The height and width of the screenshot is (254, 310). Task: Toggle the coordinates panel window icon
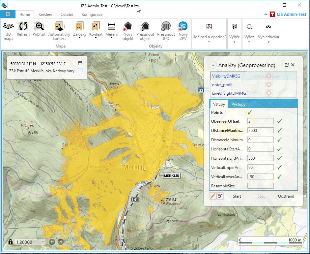pos(80,63)
